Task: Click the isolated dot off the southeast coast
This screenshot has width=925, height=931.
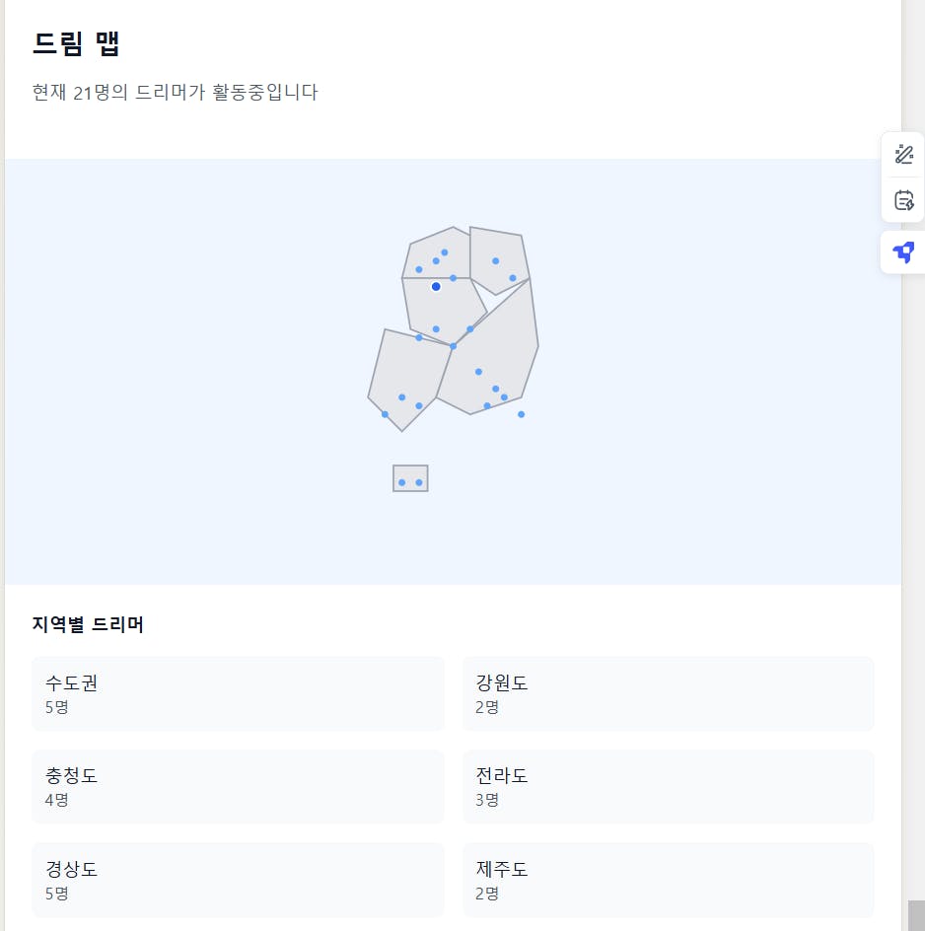Action: click(521, 414)
